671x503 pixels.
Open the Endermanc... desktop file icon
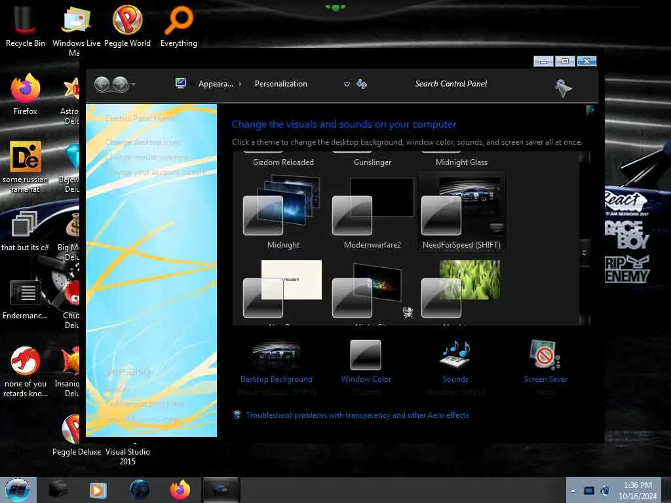(x=25, y=299)
